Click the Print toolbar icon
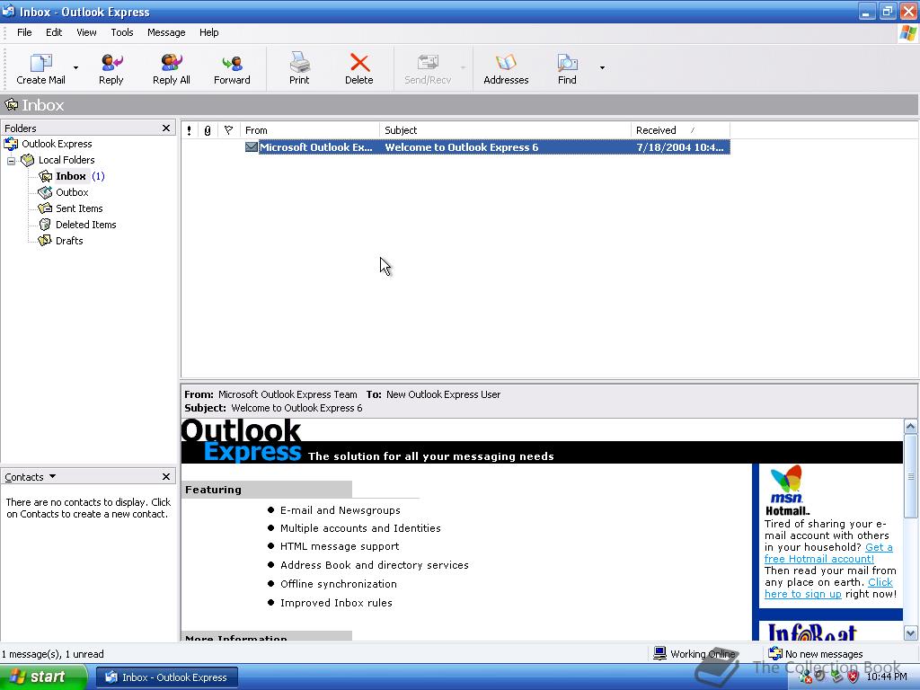Image resolution: width=920 pixels, height=690 pixels. coord(299,62)
